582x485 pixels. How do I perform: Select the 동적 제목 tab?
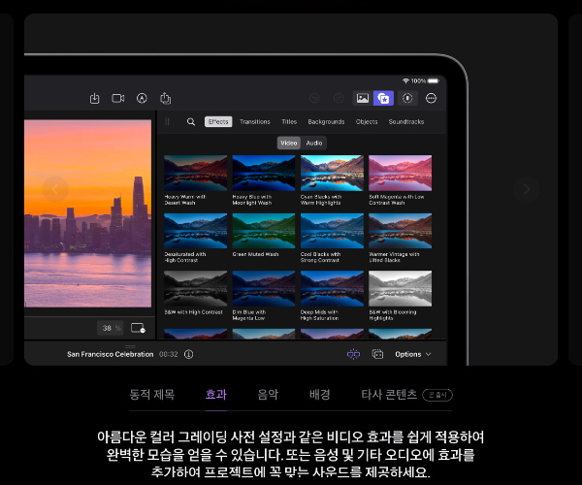coord(152,394)
